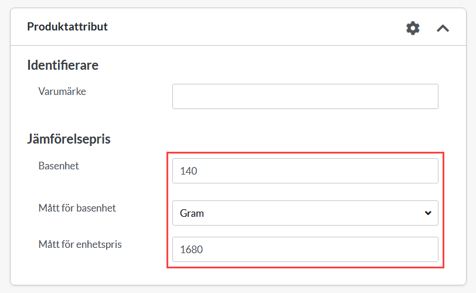Image resolution: width=476 pixels, height=293 pixels.
Task: Focus the Basenhet input field
Action: coord(305,171)
